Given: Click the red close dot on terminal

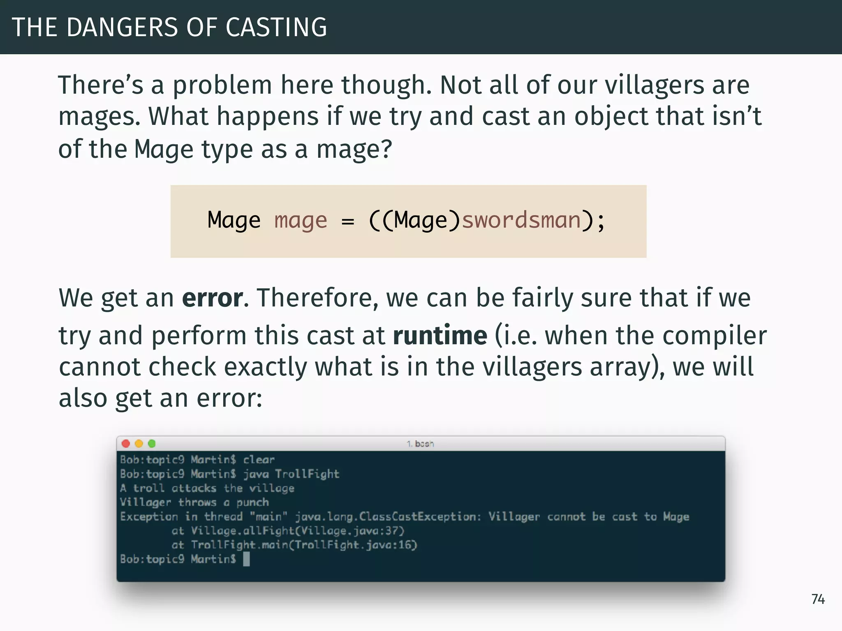Looking at the screenshot, I should 126,443.
